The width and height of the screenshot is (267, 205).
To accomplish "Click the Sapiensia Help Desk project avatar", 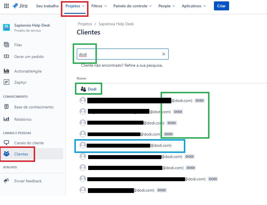I will click(x=6, y=27).
